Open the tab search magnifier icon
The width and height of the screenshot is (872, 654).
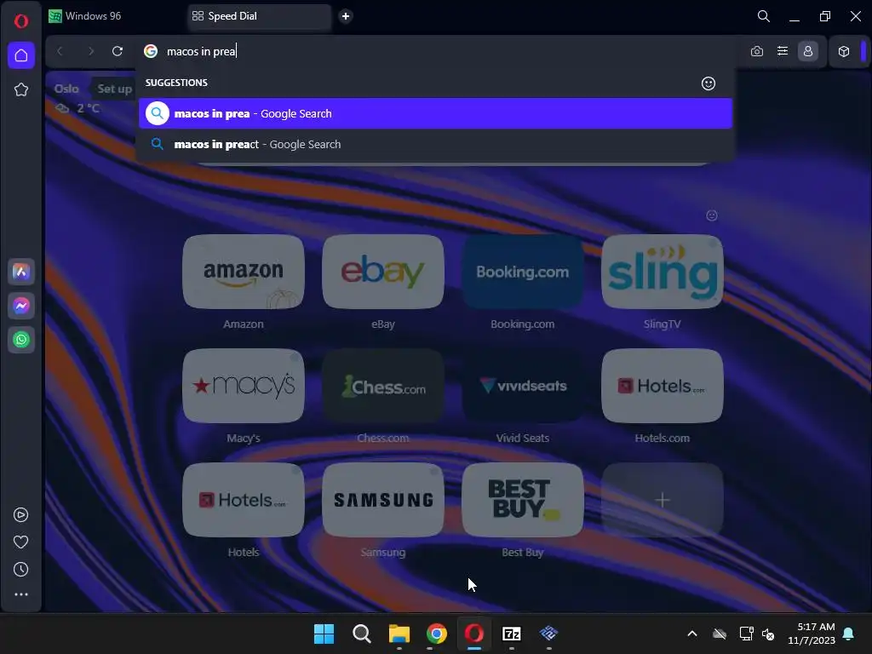click(x=764, y=16)
